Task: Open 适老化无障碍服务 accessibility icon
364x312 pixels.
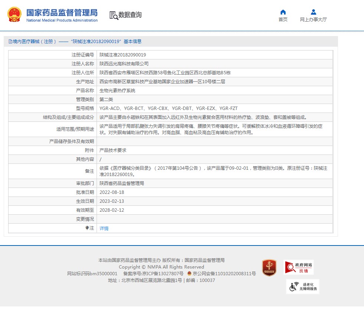Action: [303, 286]
